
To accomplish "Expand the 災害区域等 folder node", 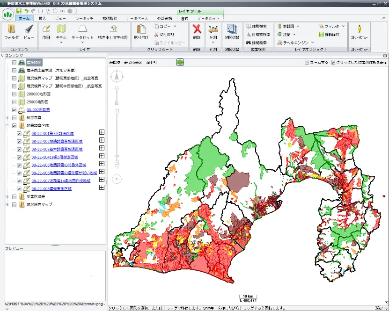I will click(x=7, y=197).
